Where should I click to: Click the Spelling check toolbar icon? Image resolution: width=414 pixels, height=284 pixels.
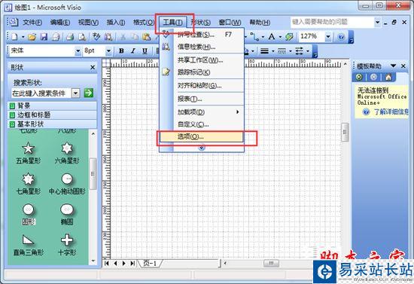click(x=96, y=37)
